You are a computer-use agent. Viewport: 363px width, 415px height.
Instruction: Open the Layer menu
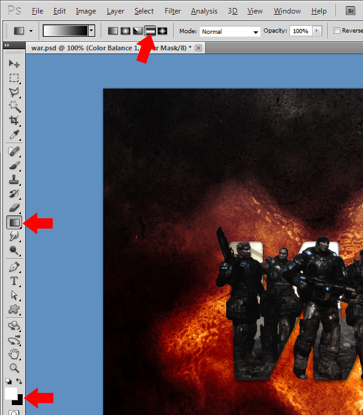pos(115,11)
